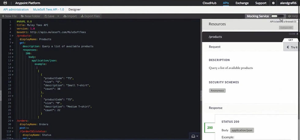Collapse the array fold at line 15
Viewport: 300px width, 140px height.
[13, 71]
